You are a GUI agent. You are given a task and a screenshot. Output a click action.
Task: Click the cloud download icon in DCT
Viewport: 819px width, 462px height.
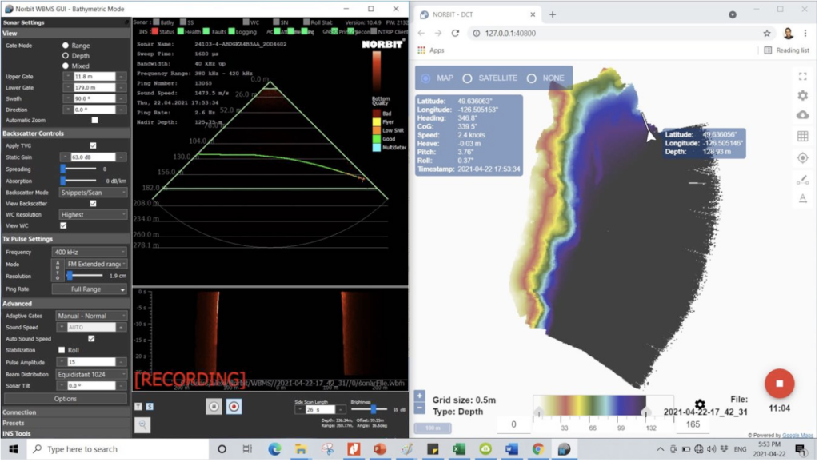[803, 115]
